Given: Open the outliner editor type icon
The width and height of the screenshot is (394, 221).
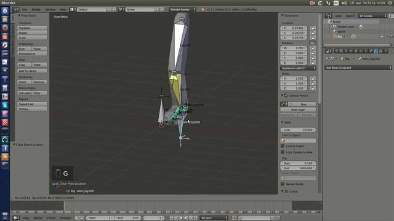Looking at the screenshot, I should click(328, 16).
